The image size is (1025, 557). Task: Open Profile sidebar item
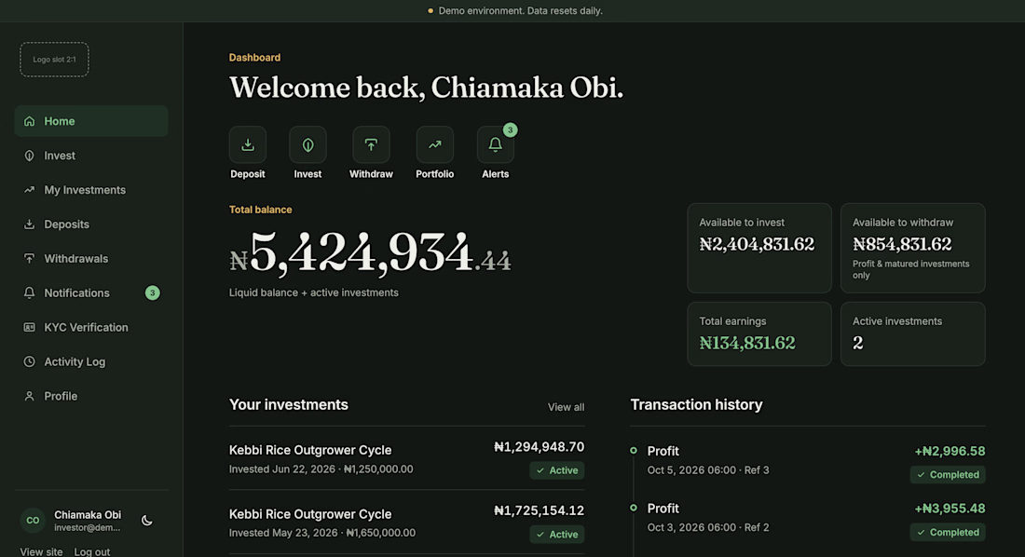91,396
